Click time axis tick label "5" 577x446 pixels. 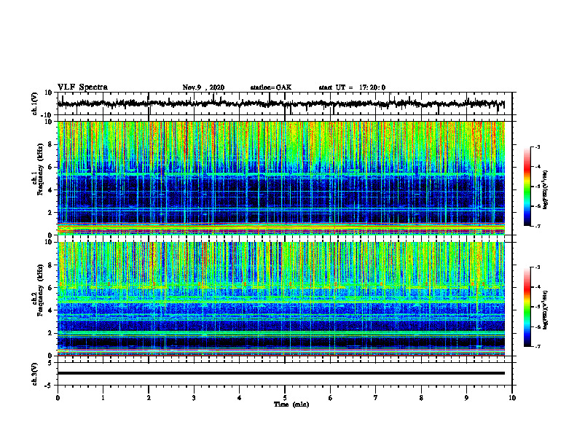click(x=285, y=398)
